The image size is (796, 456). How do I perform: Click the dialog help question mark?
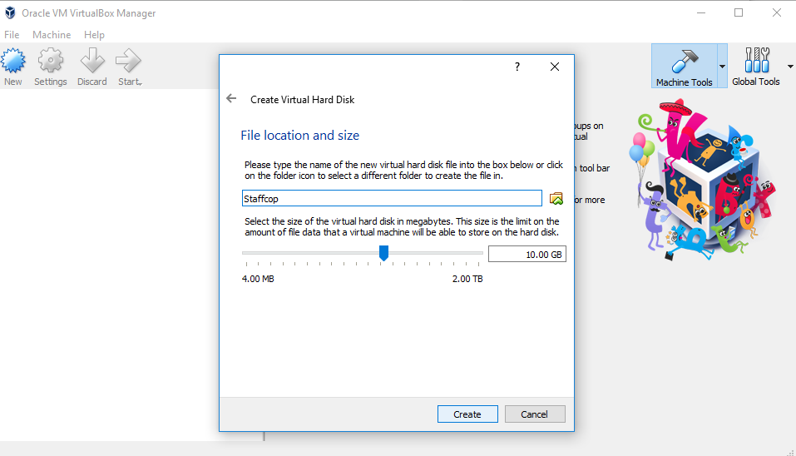point(517,67)
